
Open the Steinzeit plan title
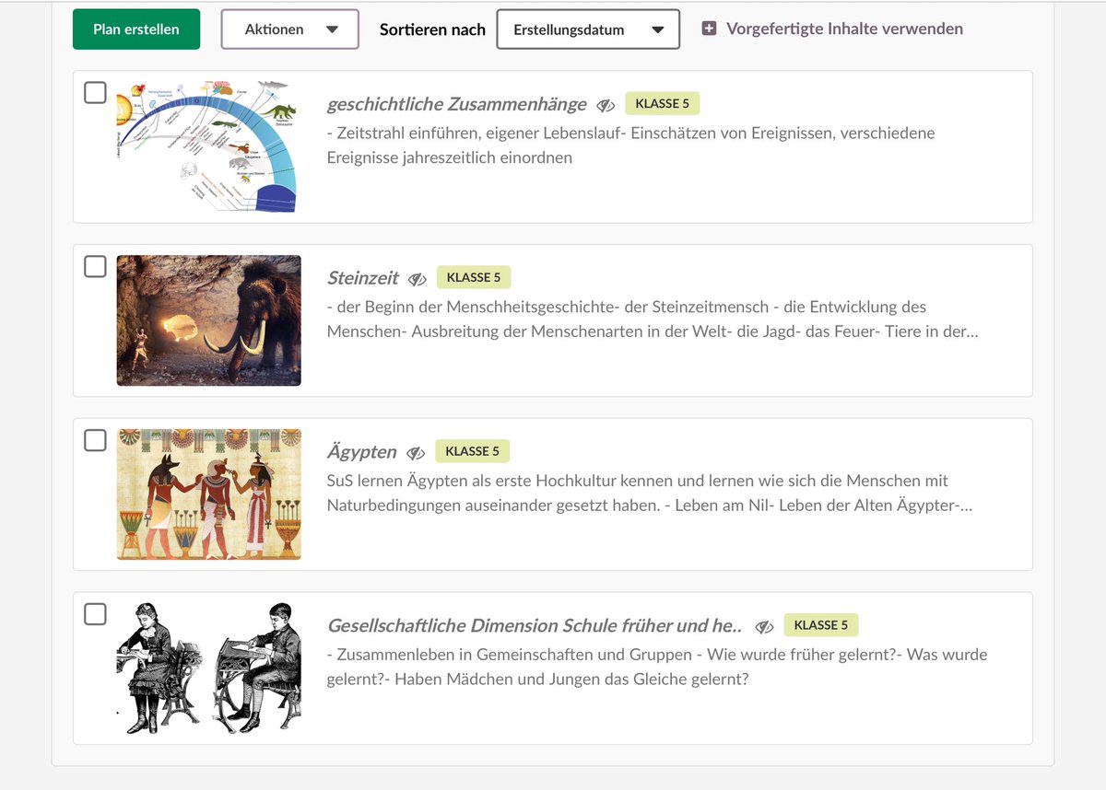[363, 277]
